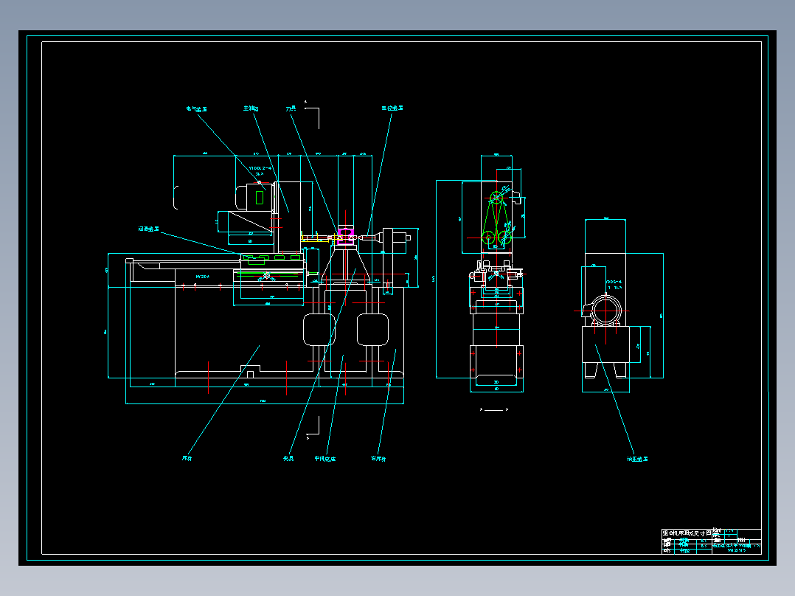The width and height of the screenshot is (795, 596).
Task: Click the HY20A text on the slide unit
Action: click(202, 277)
